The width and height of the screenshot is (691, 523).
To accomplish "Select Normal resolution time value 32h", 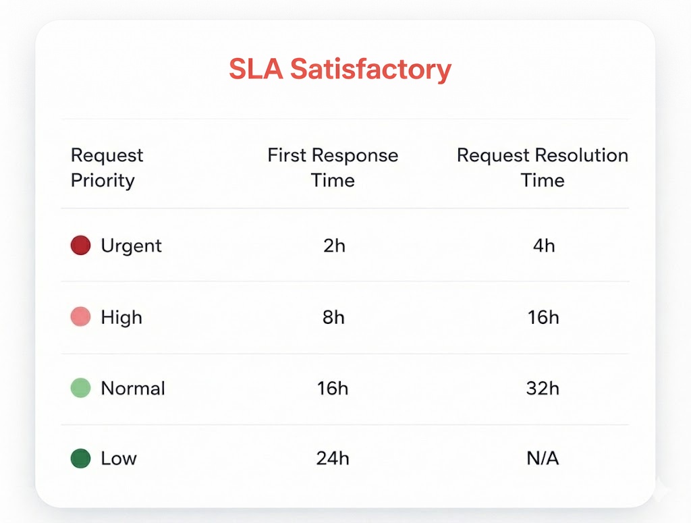I will (543, 389).
